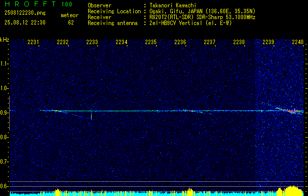Click the yellow power peak below 2236
The image size is (308, 196).
190,192
